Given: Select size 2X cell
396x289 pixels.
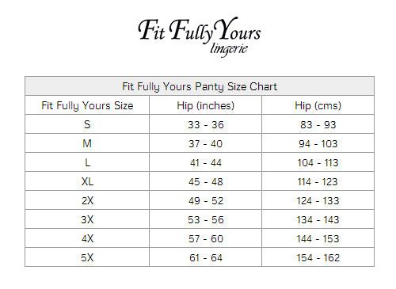Looking at the screenshot, I should [87, 200].
